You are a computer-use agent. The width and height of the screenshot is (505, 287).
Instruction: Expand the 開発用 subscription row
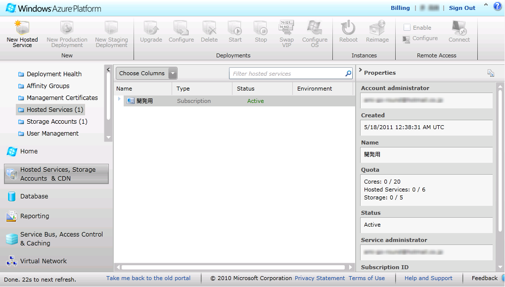click(x=119, y=99)
